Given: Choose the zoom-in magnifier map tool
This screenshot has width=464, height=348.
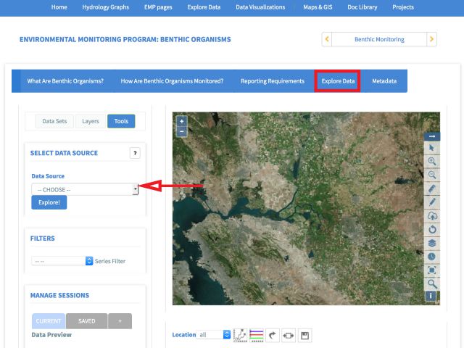Looking at the screenshot, I should (432, 161).
